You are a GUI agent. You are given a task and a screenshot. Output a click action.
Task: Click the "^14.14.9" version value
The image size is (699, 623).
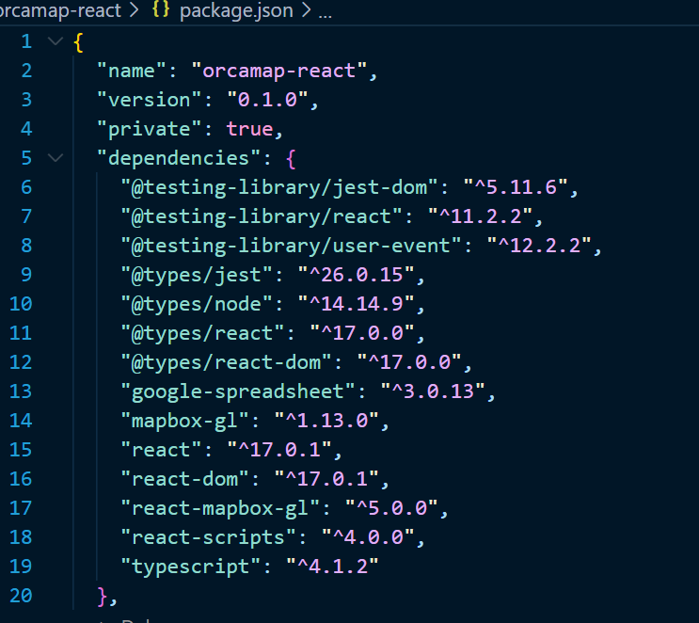(357, 304)
